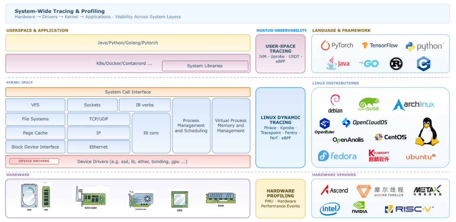Click the RAM module image
Screen dimensions: 456x222
pos(221,199)
